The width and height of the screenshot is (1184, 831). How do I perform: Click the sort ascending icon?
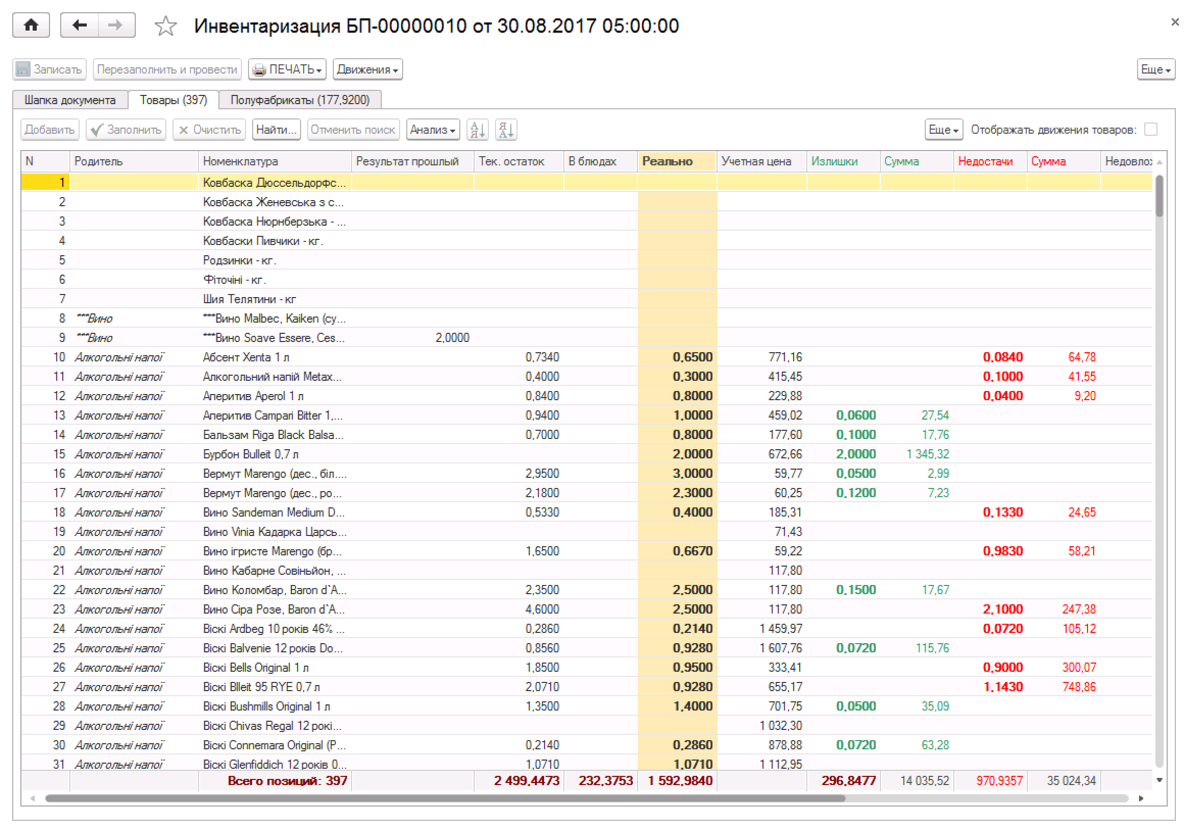477,130
